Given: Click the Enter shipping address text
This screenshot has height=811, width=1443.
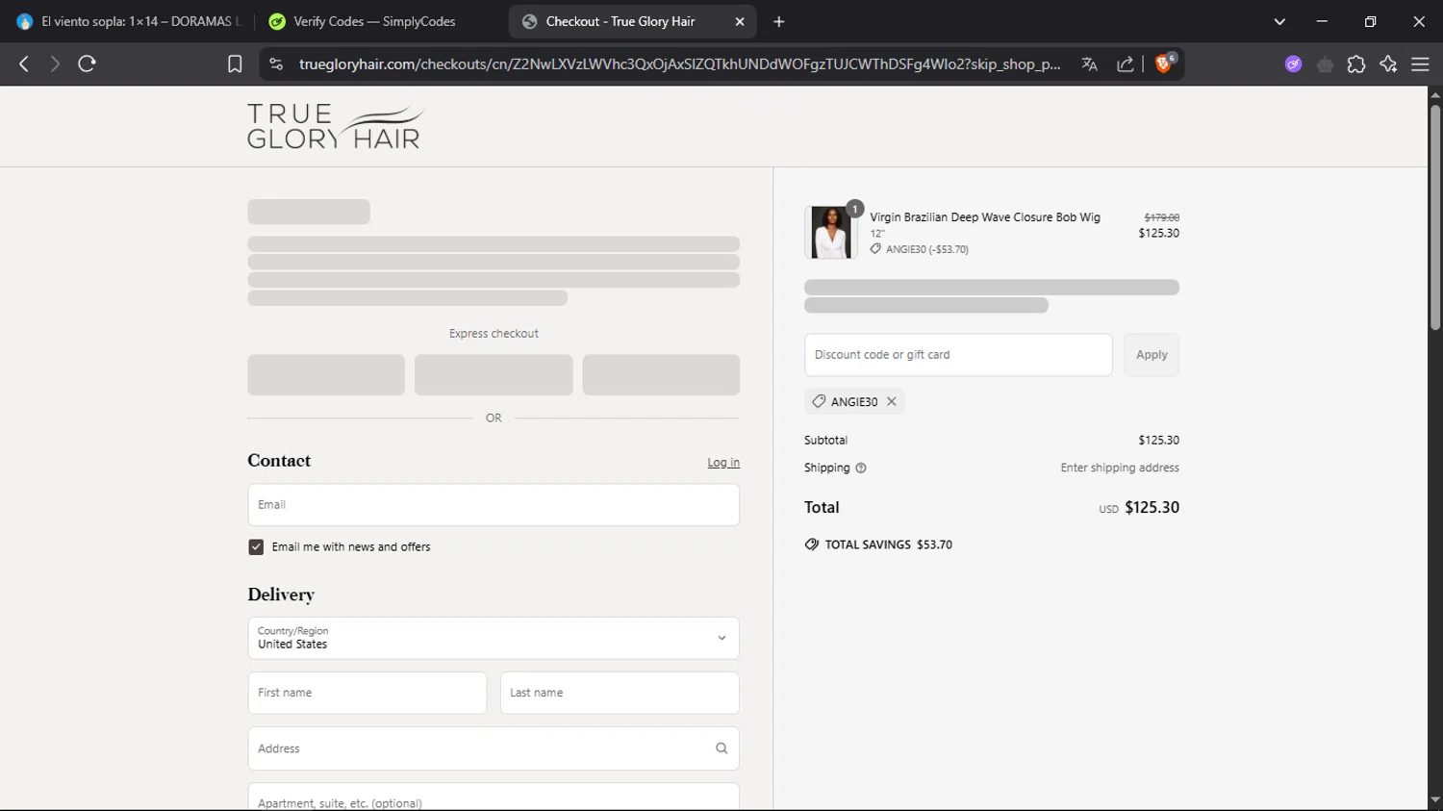Looking at the screenshot, I should 1120,468.
